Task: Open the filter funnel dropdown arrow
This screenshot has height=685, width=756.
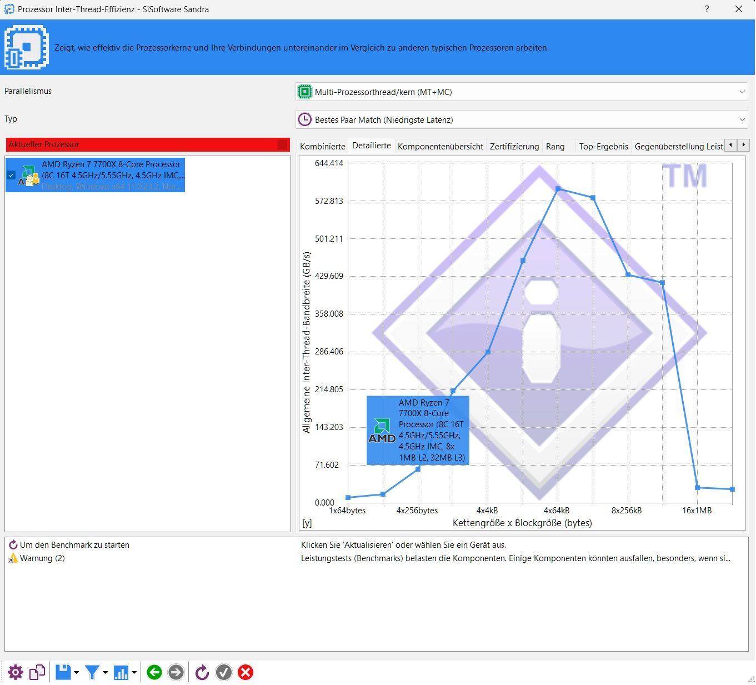Action: [x=105, y=673]
